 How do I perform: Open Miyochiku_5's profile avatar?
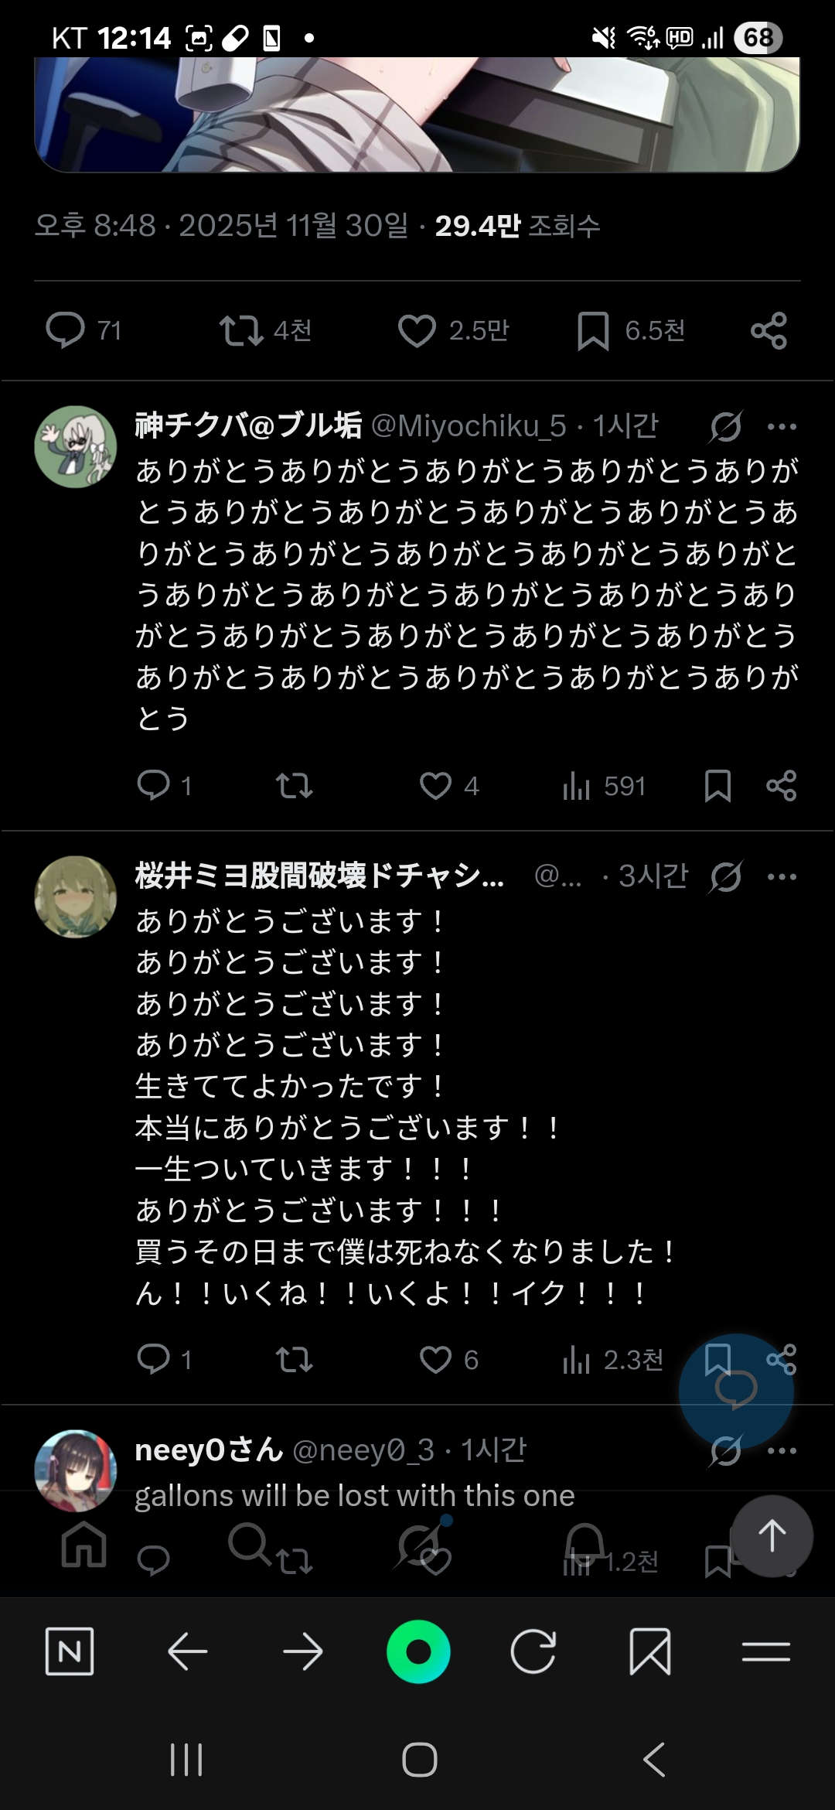pyautogui.click(x=76, y=447)
